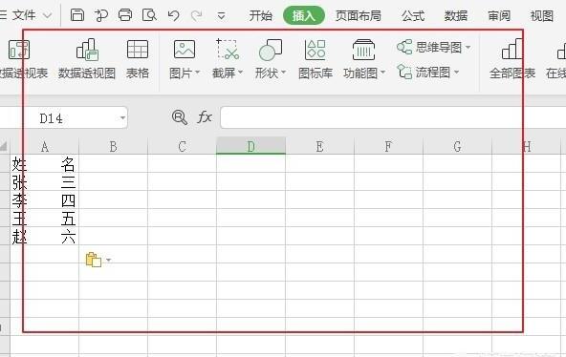Screen dimensions: 566x357
Task: Open the 图标库 icon library
Action: tap(316, 59)
